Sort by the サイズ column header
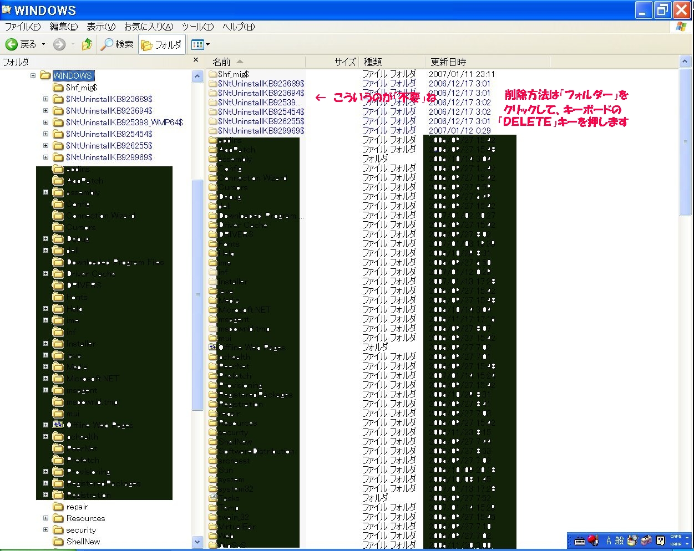This screenshot has width=694, height=551. (x=332, y=62)
